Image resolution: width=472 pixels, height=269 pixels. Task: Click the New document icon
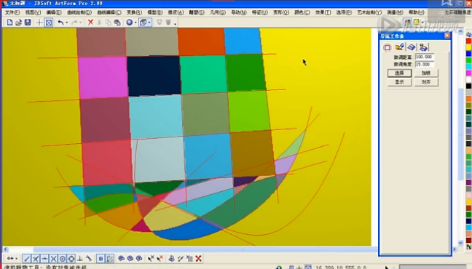tap(9, 23)
